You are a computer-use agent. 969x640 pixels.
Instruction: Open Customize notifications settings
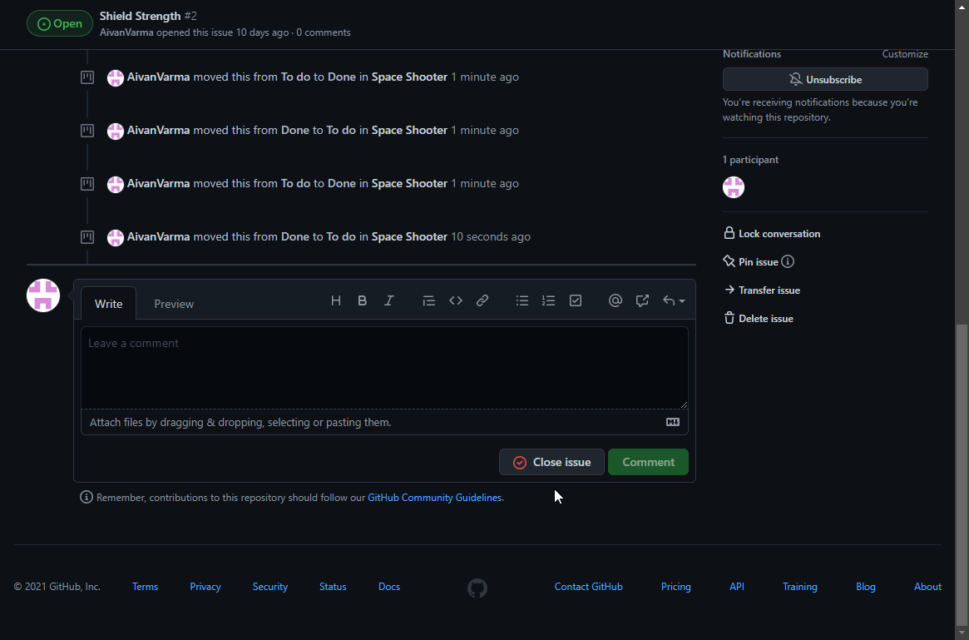coord(905,54)
